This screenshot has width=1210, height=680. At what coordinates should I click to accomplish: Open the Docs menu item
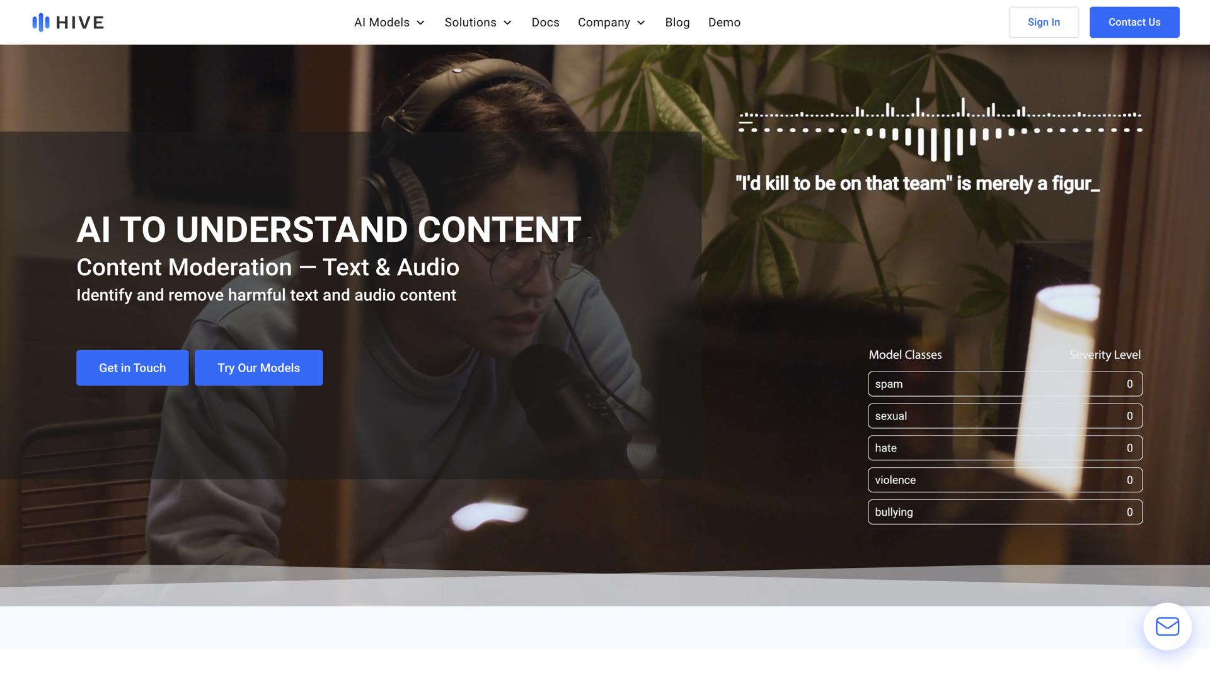[x=545, y=23]
